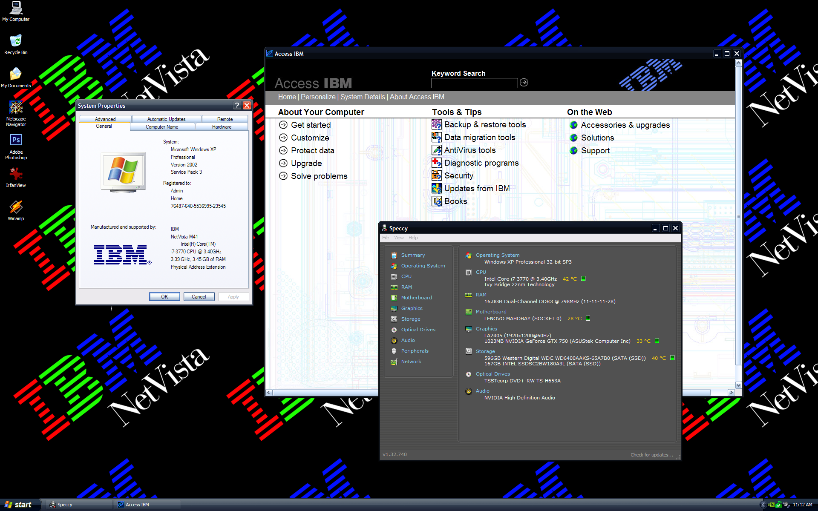The width and height of the screenshot is (818, 511).
Task: Open RAM section in Speccy sidebar
Action: (x=407, y=287)
